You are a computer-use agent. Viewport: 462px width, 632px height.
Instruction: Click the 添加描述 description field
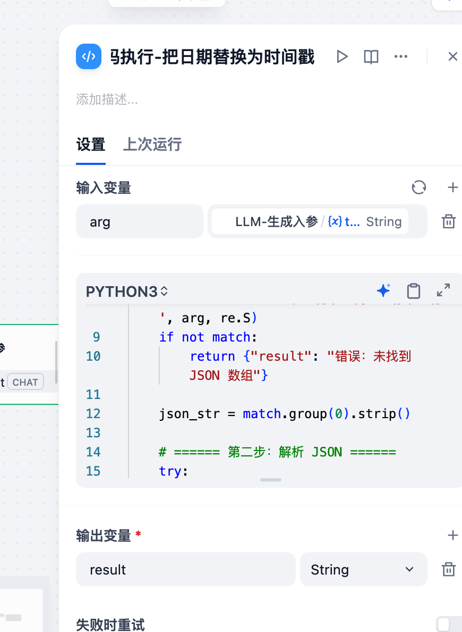pyautogui.click(x=107, y=99)
